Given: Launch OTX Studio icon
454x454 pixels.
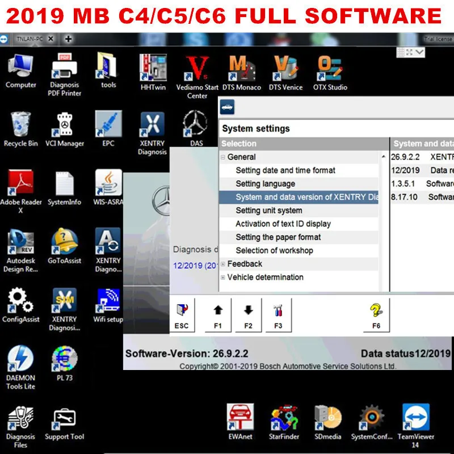Looking at the screenshot, I should (330, 68).
